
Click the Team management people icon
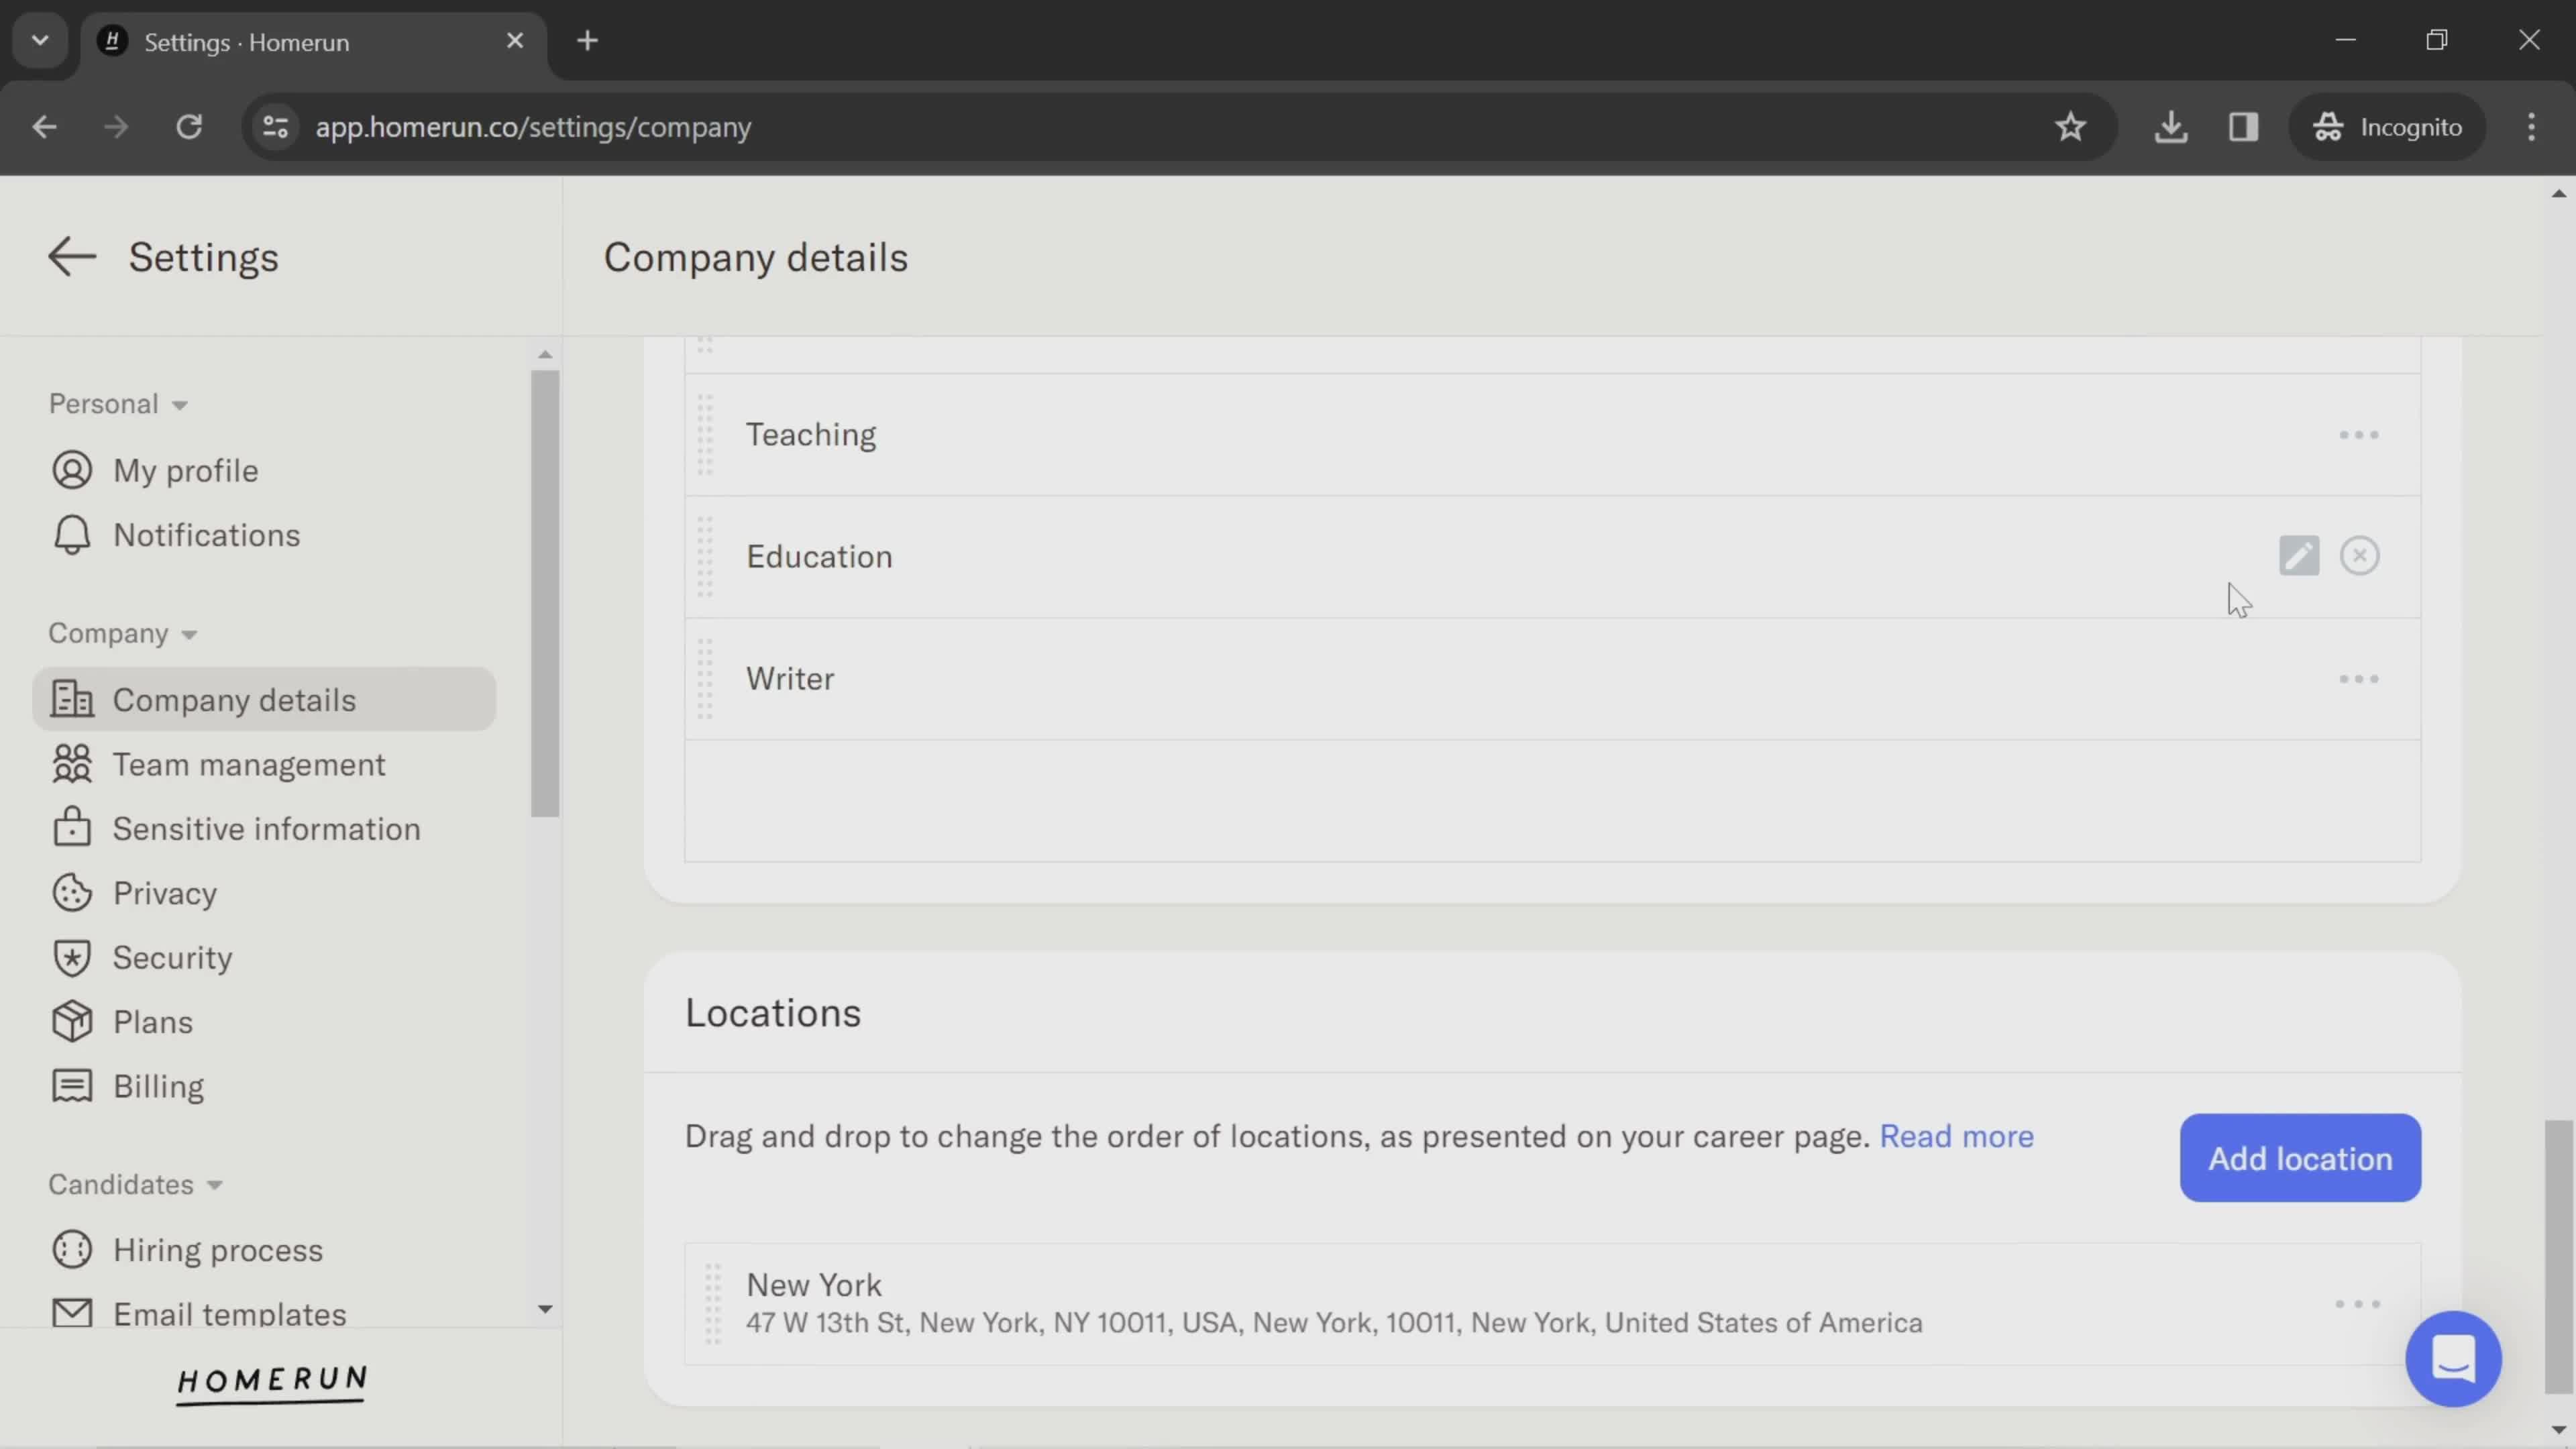[x=72, y=764]
